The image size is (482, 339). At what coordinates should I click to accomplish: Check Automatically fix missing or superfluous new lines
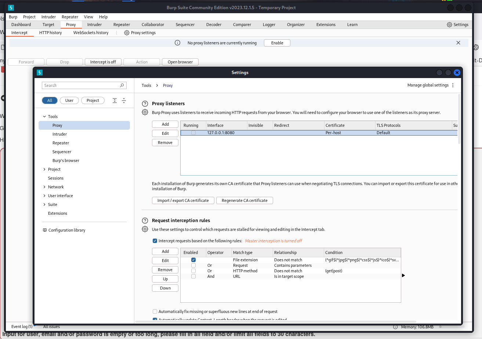click(x=155, y=312)
